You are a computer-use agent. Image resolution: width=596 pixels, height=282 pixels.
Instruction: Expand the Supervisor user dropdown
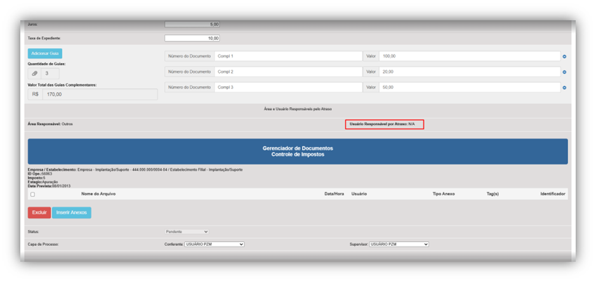click(399, 244)
